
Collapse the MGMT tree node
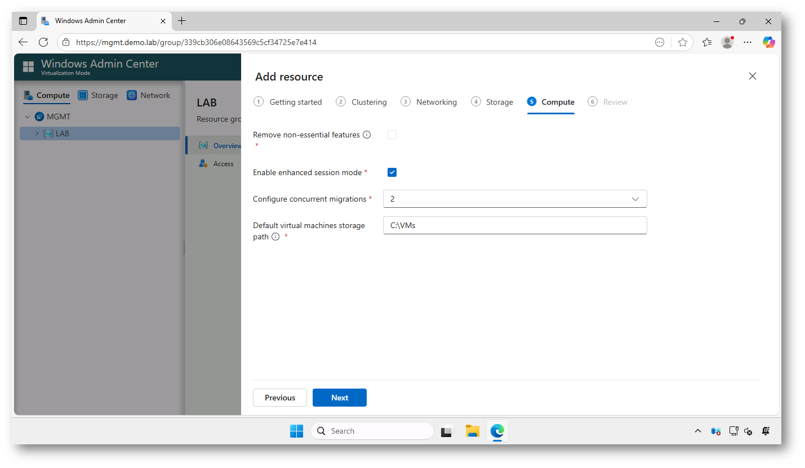pyautogui.click(x=27, y=117)
